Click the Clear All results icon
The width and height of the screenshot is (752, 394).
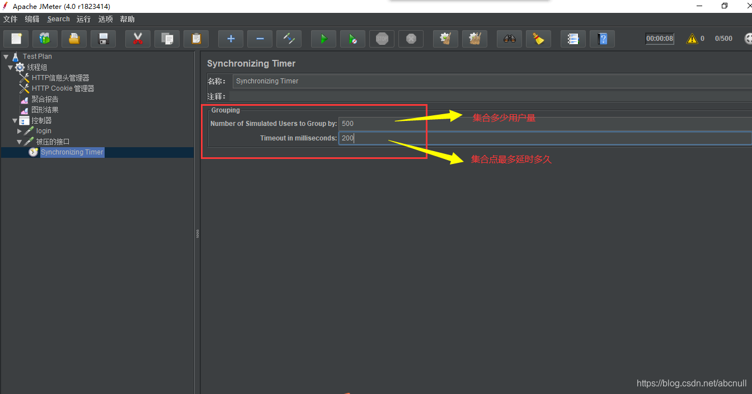point(474,39)
